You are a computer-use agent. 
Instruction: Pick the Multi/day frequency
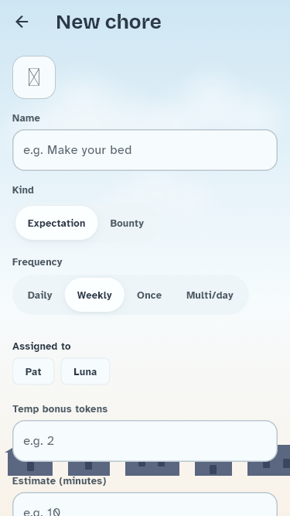[210, 295]
